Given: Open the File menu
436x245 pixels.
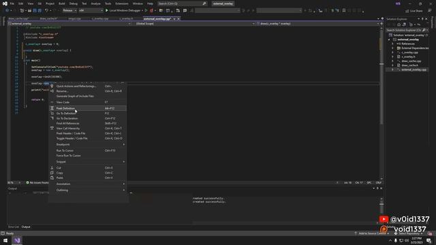Looking at the screenshot, I should click(x=12, y=3).
